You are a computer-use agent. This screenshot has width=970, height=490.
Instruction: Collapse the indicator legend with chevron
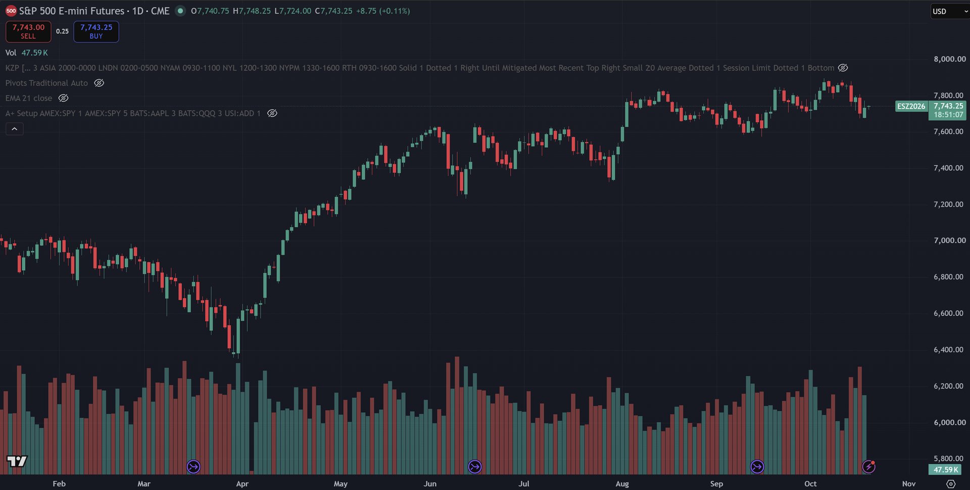15,129
